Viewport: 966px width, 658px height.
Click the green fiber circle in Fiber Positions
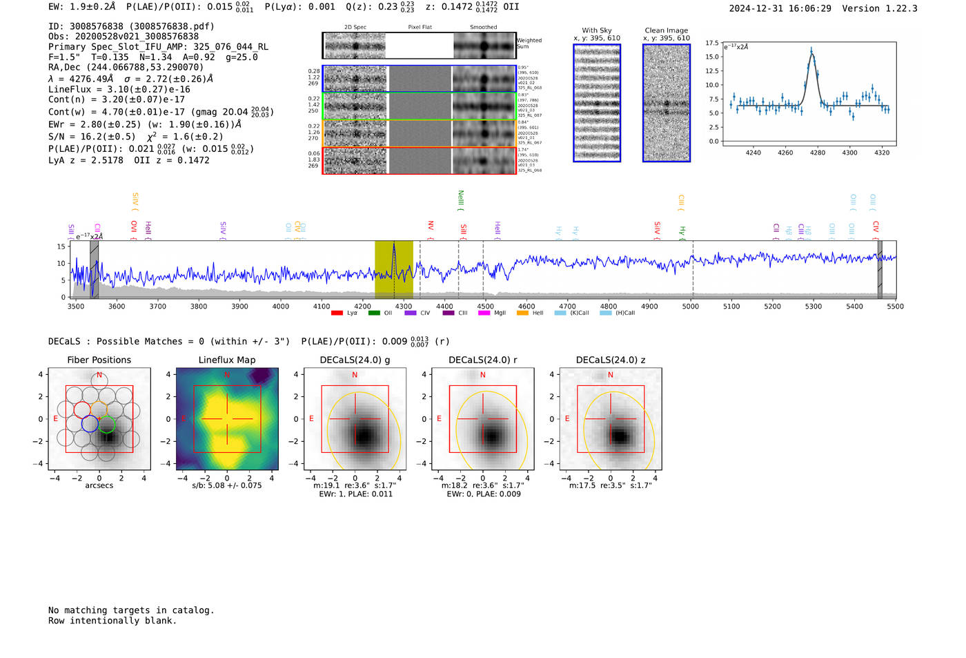pyautogui.click(x=106, y=424)
